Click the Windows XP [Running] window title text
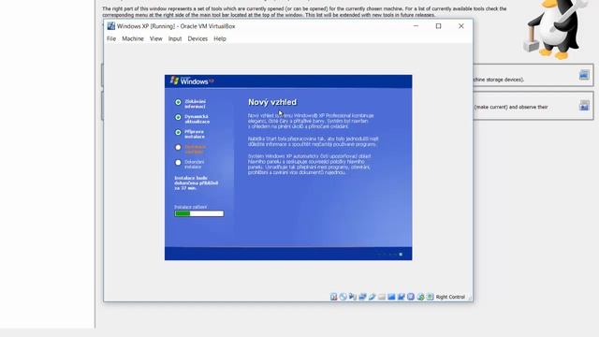Viewport: 599px width, 337px height. [176, 26]
